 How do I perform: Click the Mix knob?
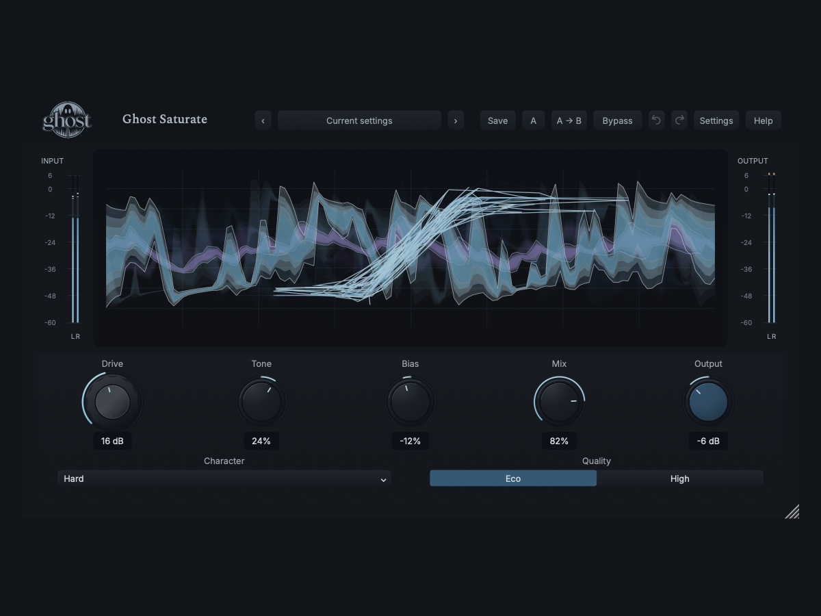coord(560,402)
